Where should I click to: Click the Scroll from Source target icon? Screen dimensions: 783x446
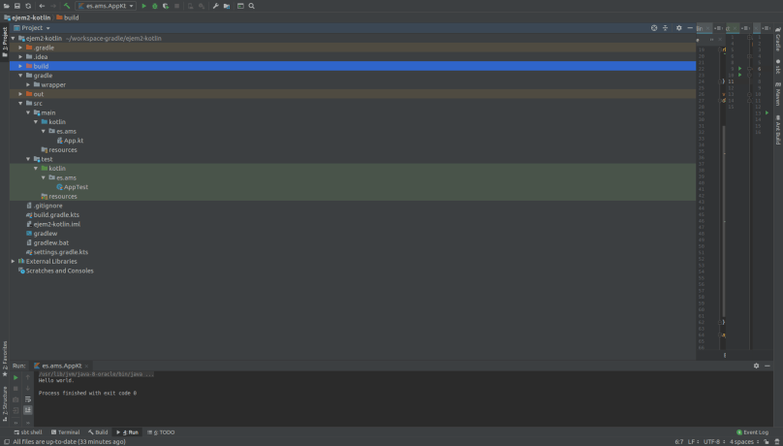(654, 28)
